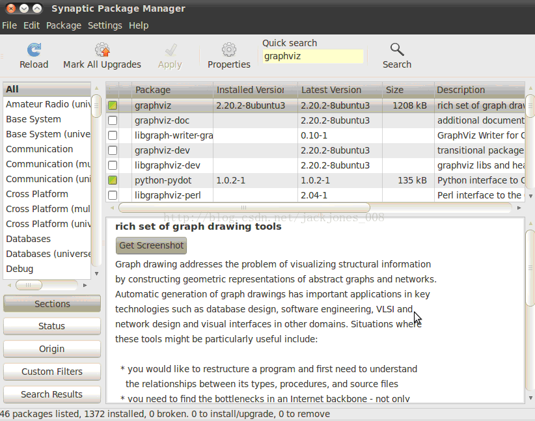Mark the libgraph-writer-gra package checkbox
Screen dimensions: 535x421
(x=113, y=135)
